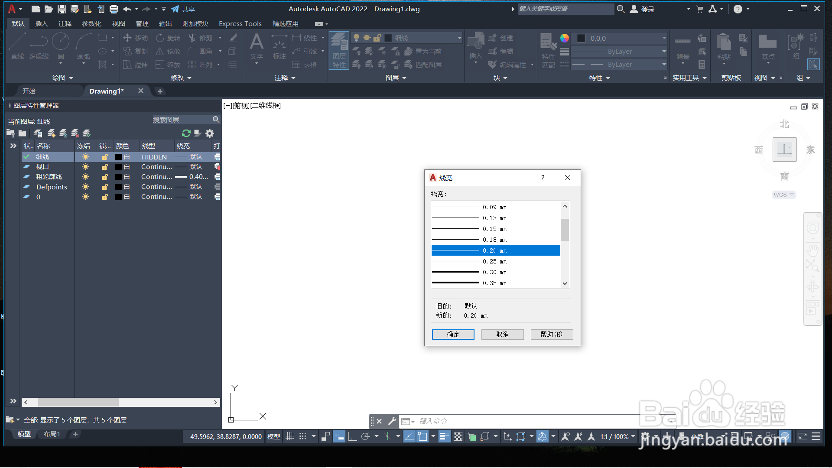Click the Copy (复制) tool
Viewport: 832px width, 468px height.
point(136,52)
